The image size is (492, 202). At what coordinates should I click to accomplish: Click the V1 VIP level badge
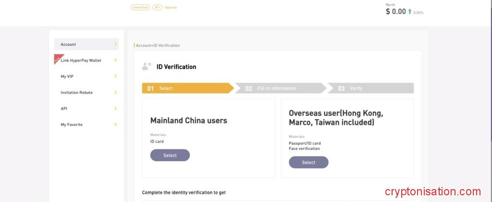(x=157, y=7)
